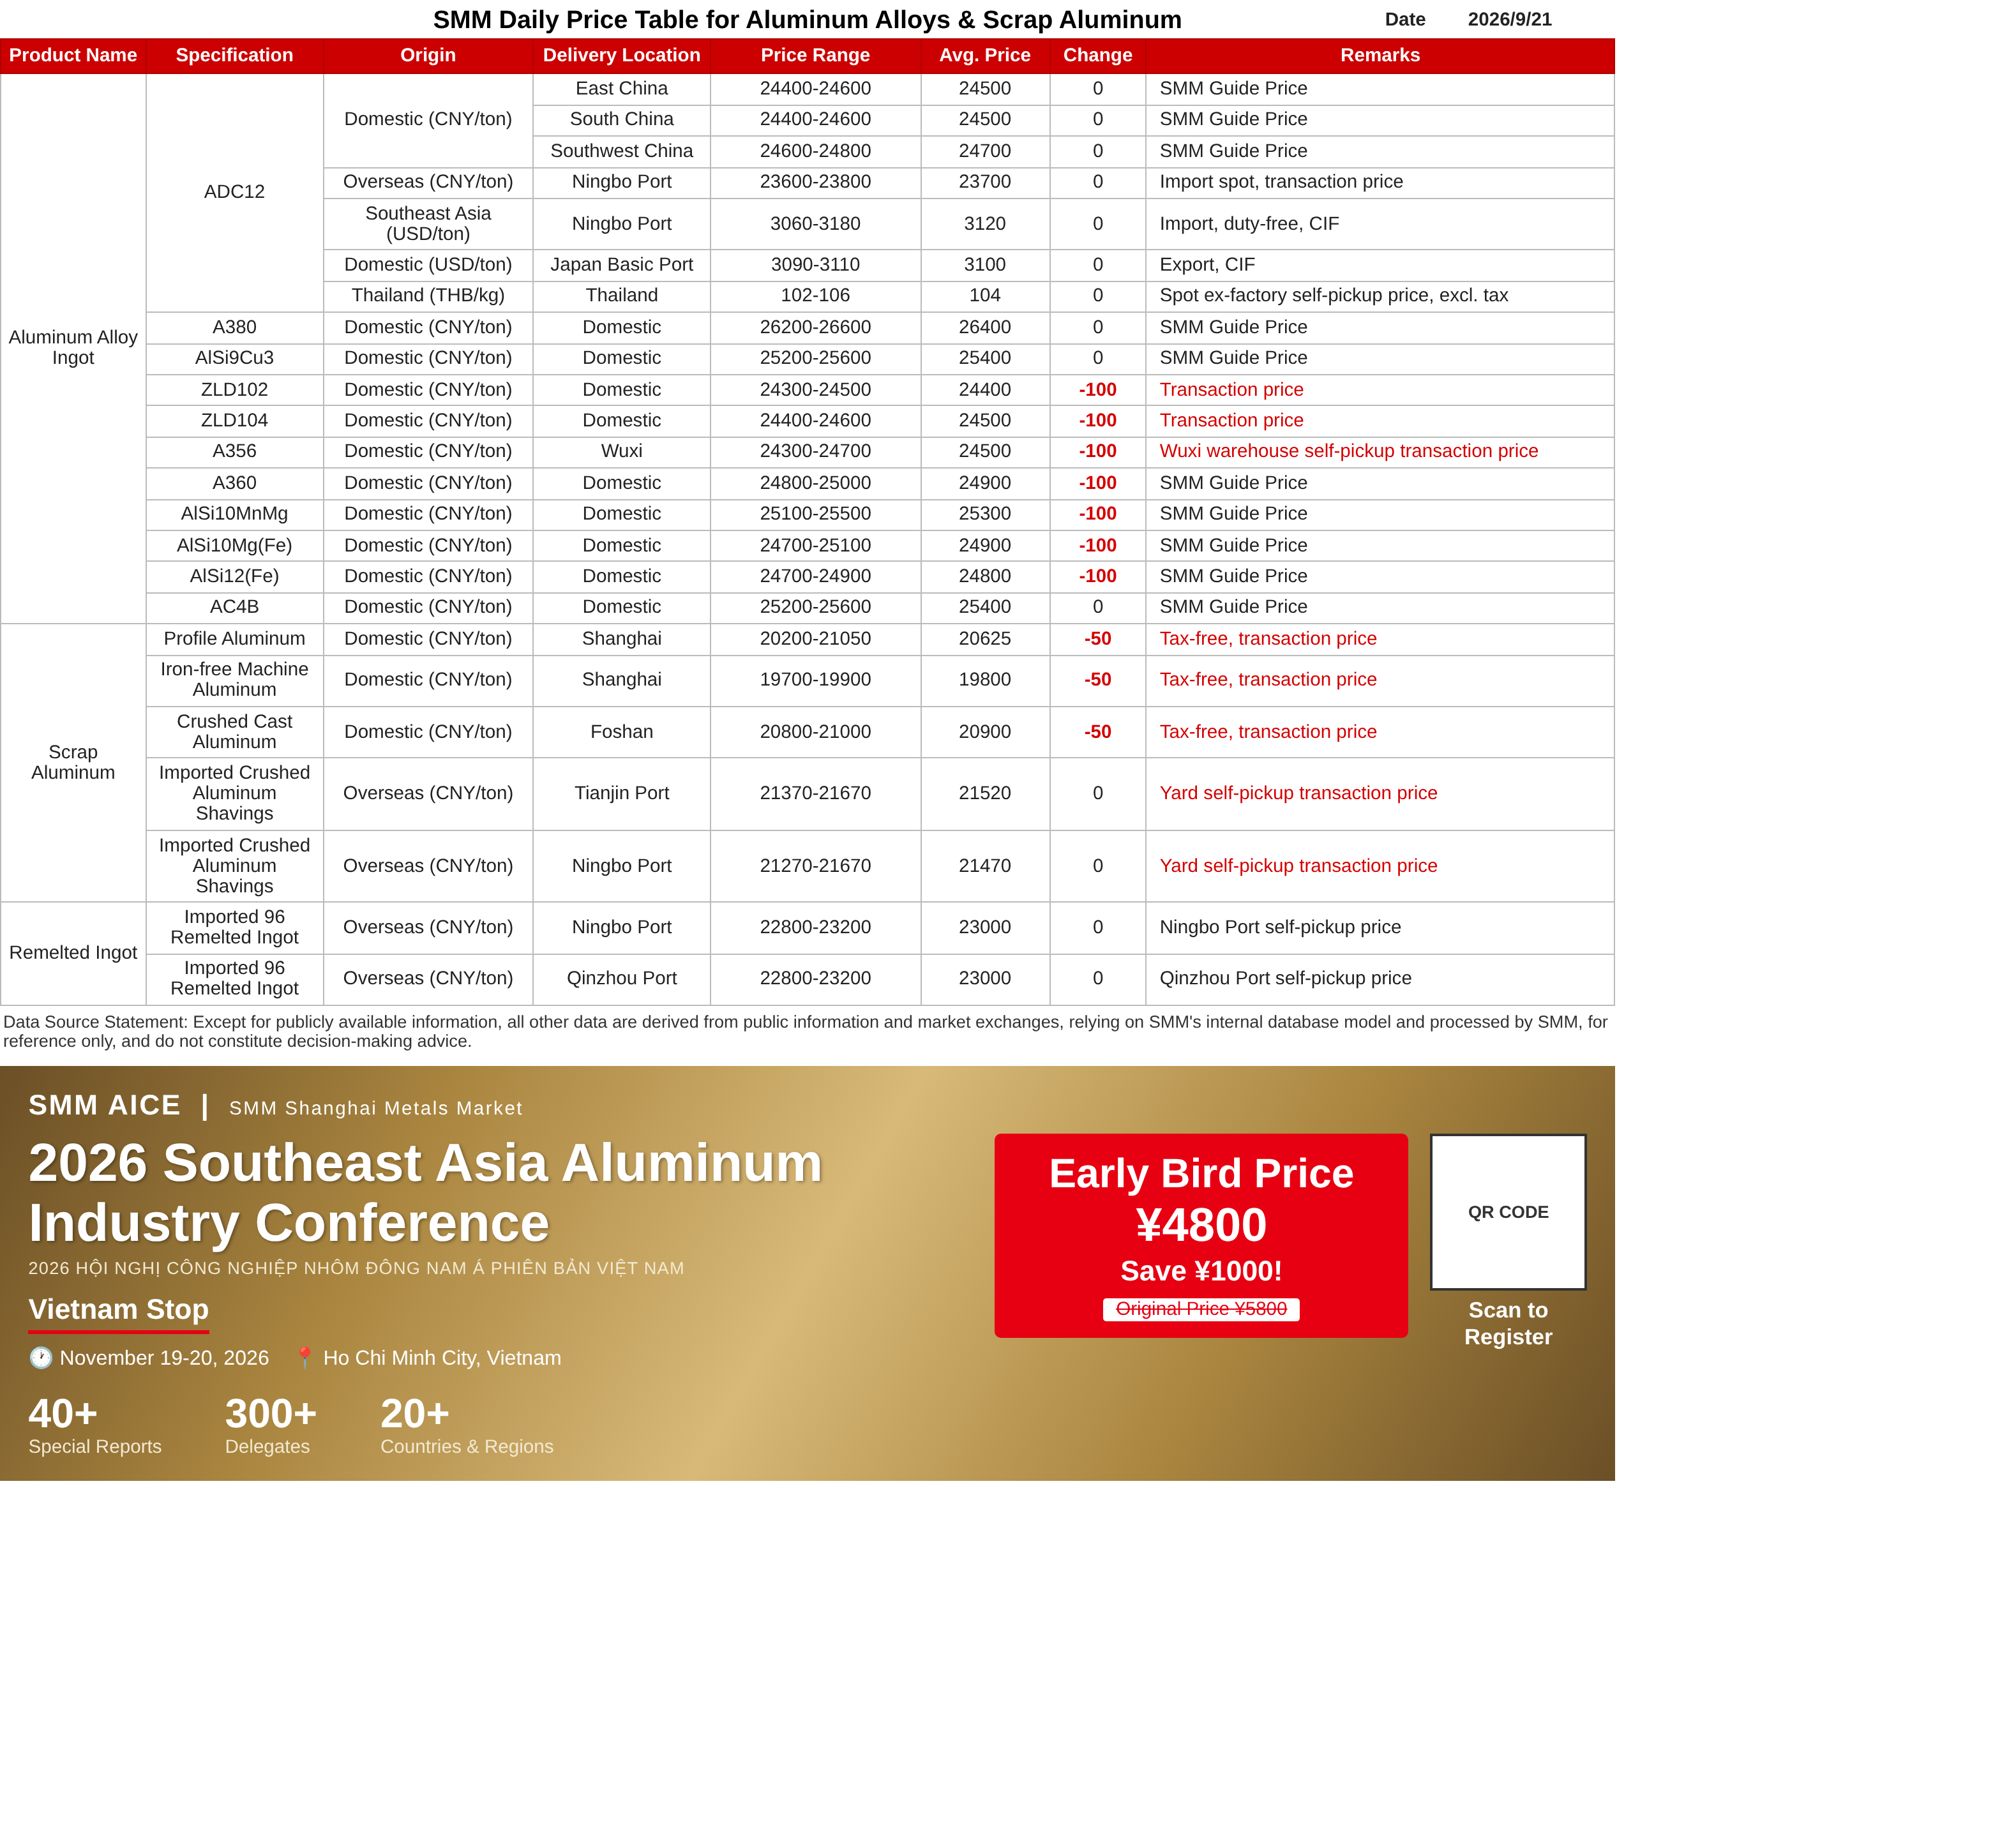Select the Product Name column header
Screen dimensions: 2016x1823
(x=73, y=55)
